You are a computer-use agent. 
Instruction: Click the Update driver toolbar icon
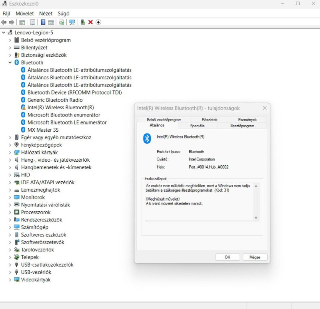coord(62,22)
